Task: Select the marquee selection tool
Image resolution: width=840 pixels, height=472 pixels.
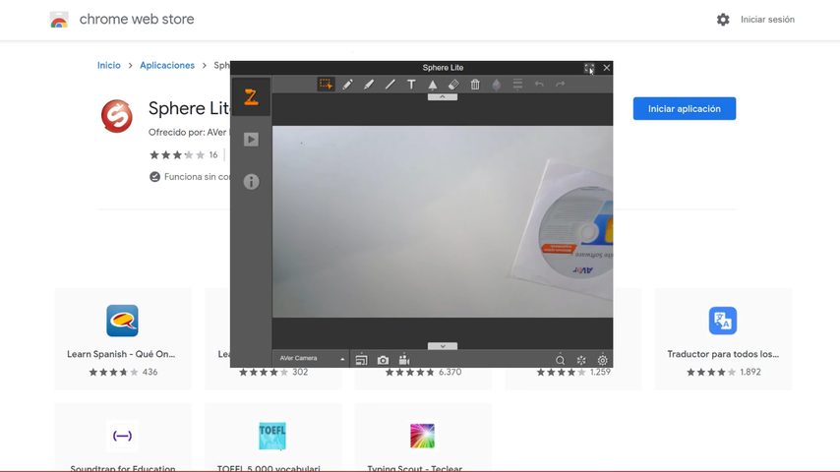Action: (x=326, y=85)
